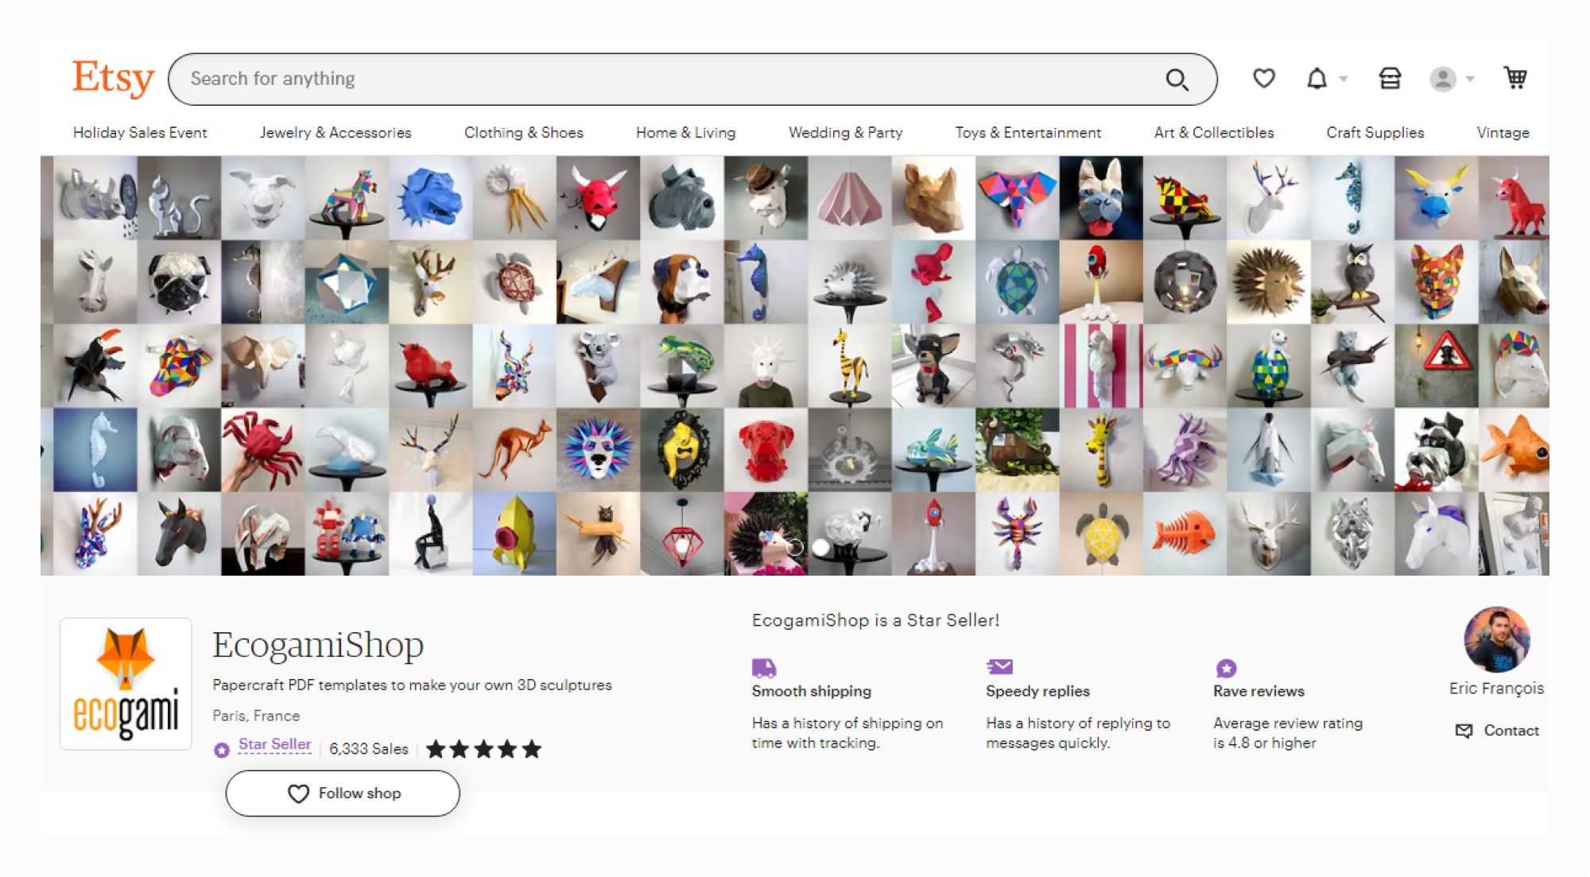Open Wedding & Party category
1590x877 pixels.
[846, 133]
